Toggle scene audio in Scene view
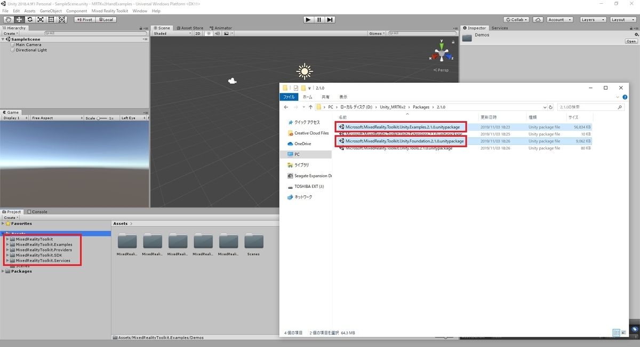640x347 pixels. click(217, 33)
